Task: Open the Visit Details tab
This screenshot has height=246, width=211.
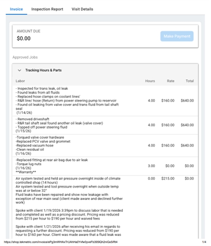Action: 82,9
